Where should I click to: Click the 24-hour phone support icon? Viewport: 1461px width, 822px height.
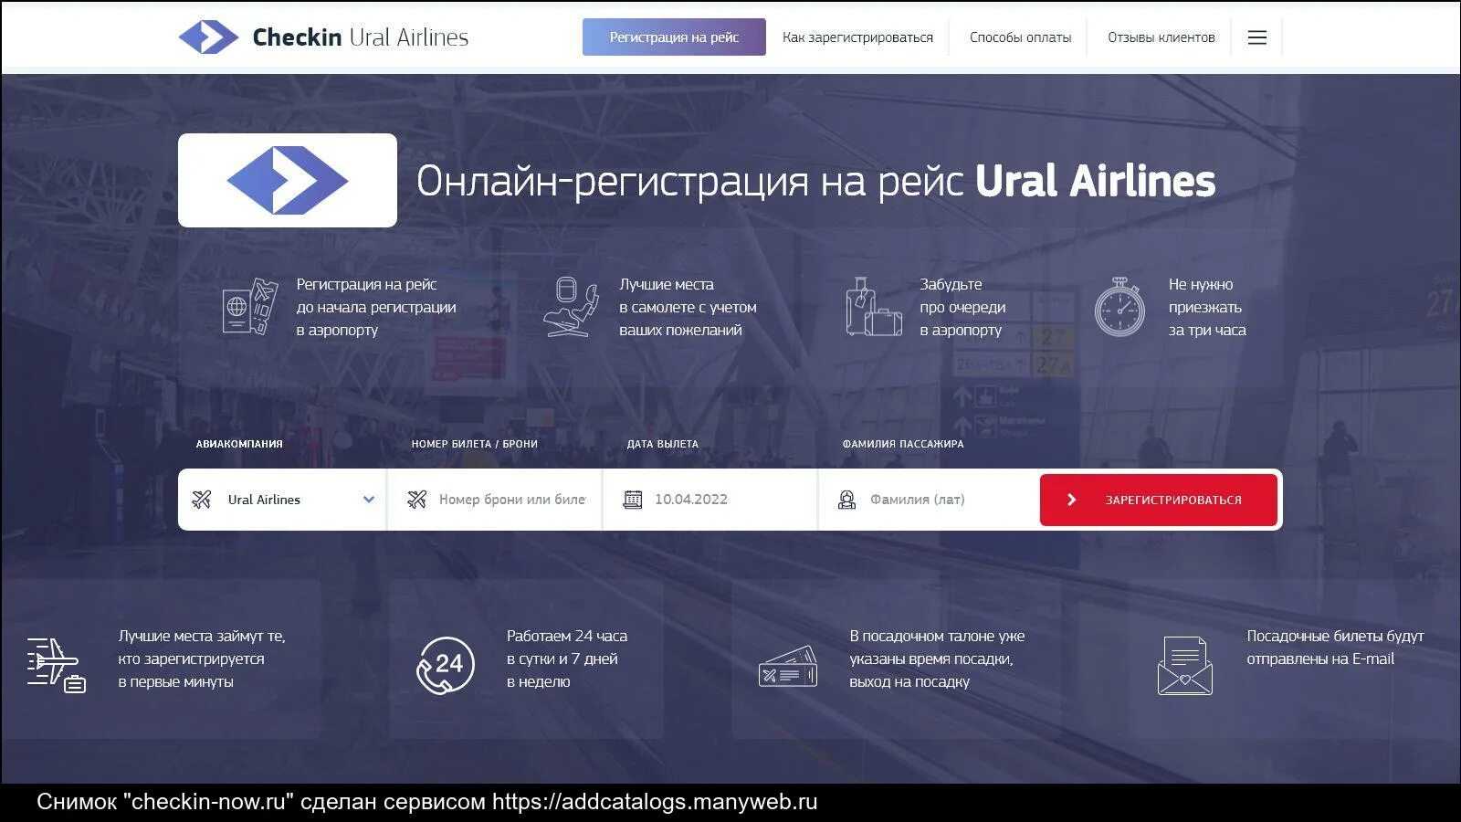(446, 665)
